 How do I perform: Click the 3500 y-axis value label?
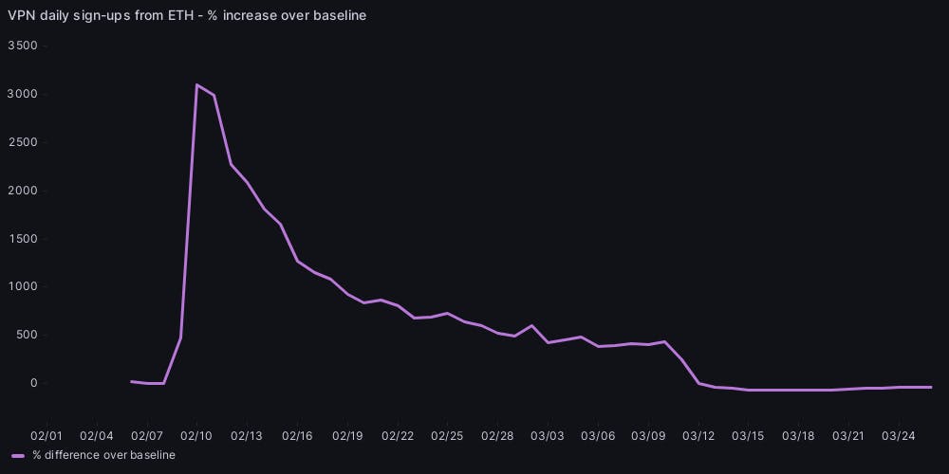tap(22, 46)
